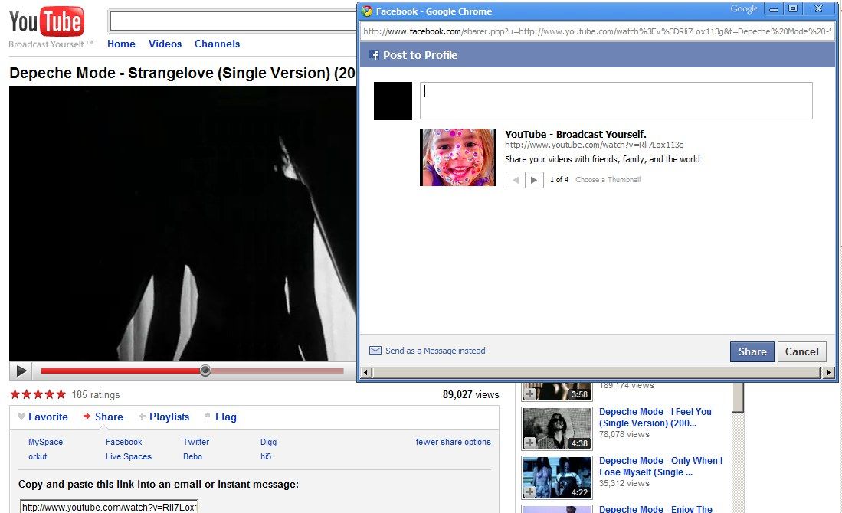Viewport: 842px width, 513px height.
Task: Open the Playlists tab
Action: point(169,417)
